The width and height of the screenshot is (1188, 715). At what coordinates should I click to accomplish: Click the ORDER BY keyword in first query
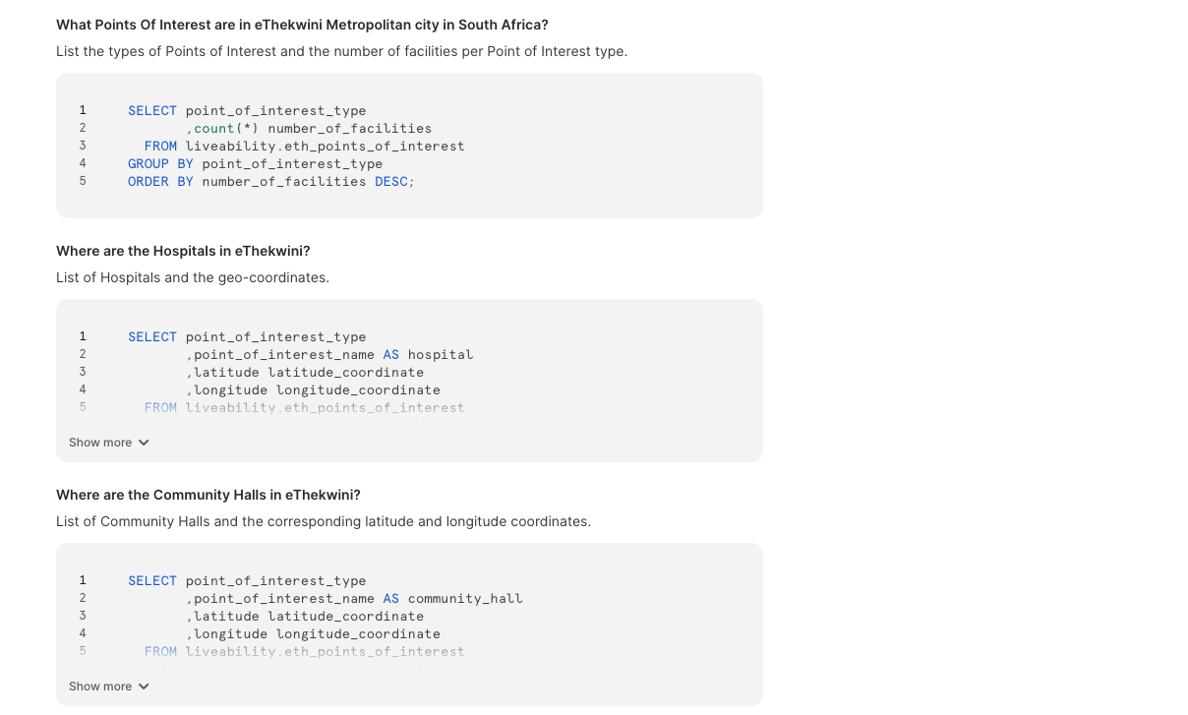point(160,182)
